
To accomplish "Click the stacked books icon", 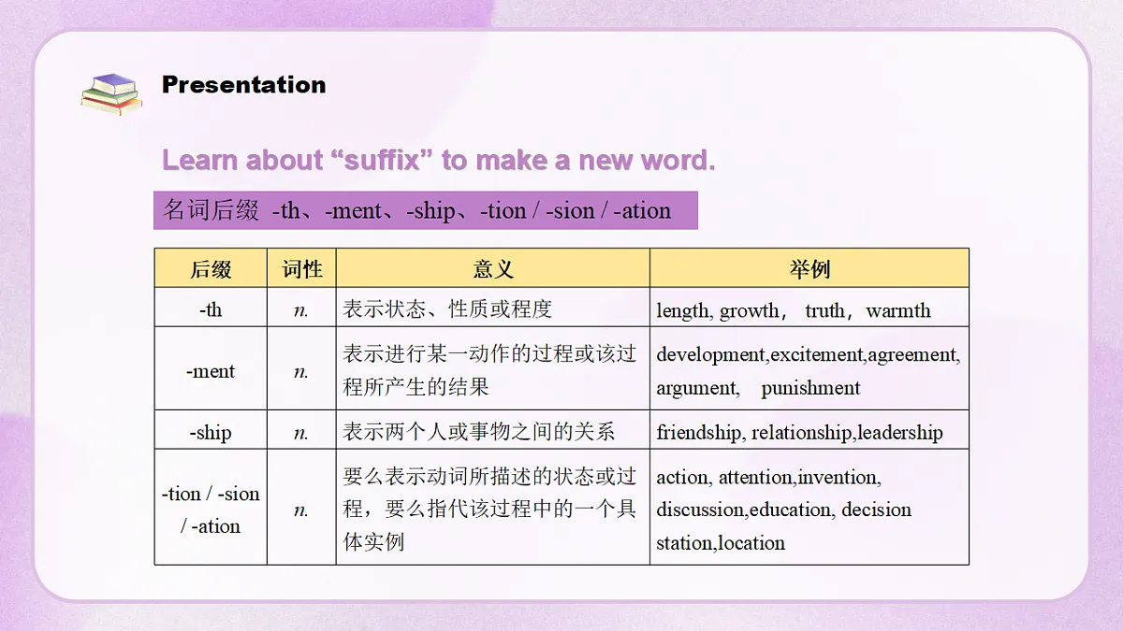I will (111, 93).
